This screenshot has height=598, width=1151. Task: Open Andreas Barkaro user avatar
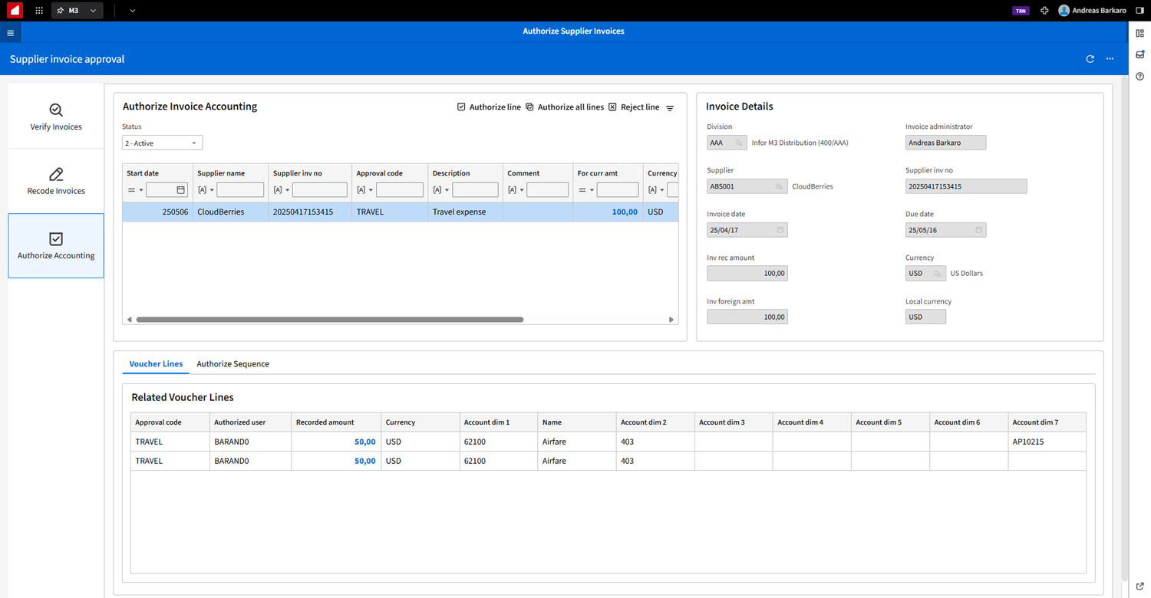pos(1064,11)
